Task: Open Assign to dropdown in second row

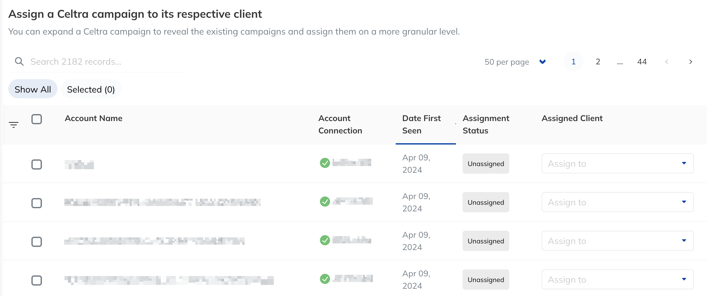Action: click(617, 202)
